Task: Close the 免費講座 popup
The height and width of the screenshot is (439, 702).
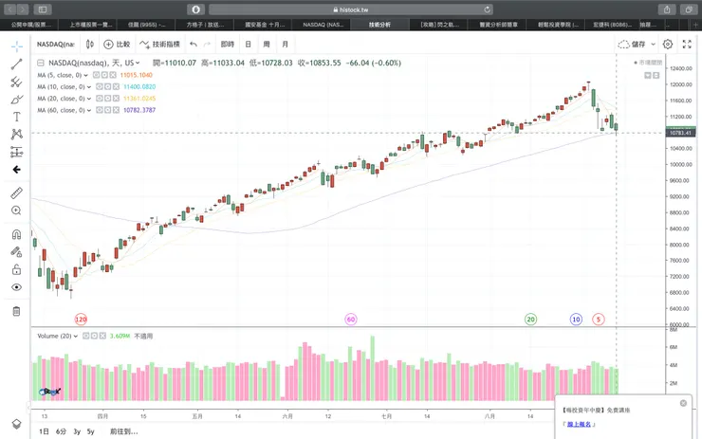Action: coord(683,403)
